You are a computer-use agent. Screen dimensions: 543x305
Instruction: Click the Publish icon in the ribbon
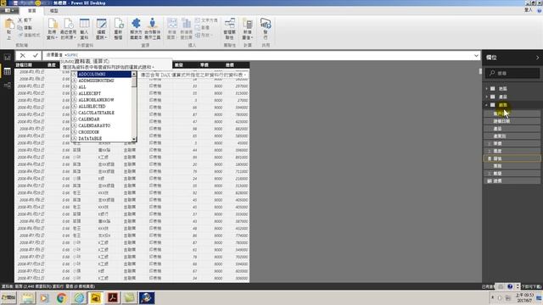[x=266, y=24]
